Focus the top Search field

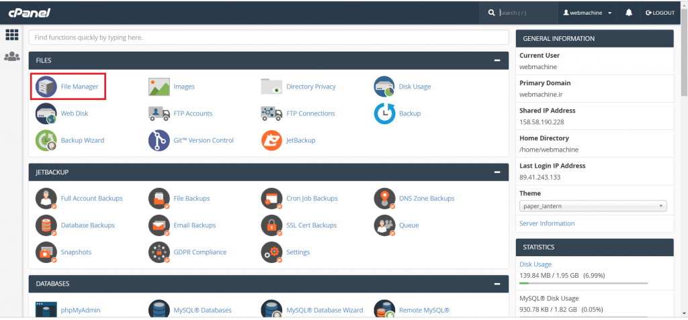tap(527, 13)
